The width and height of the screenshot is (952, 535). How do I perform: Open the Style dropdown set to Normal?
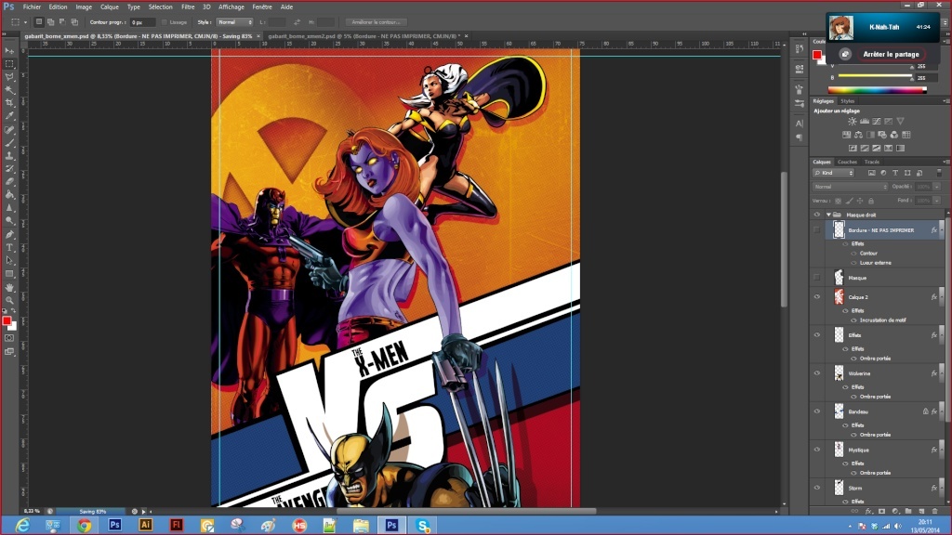click(x=234, y=22)
